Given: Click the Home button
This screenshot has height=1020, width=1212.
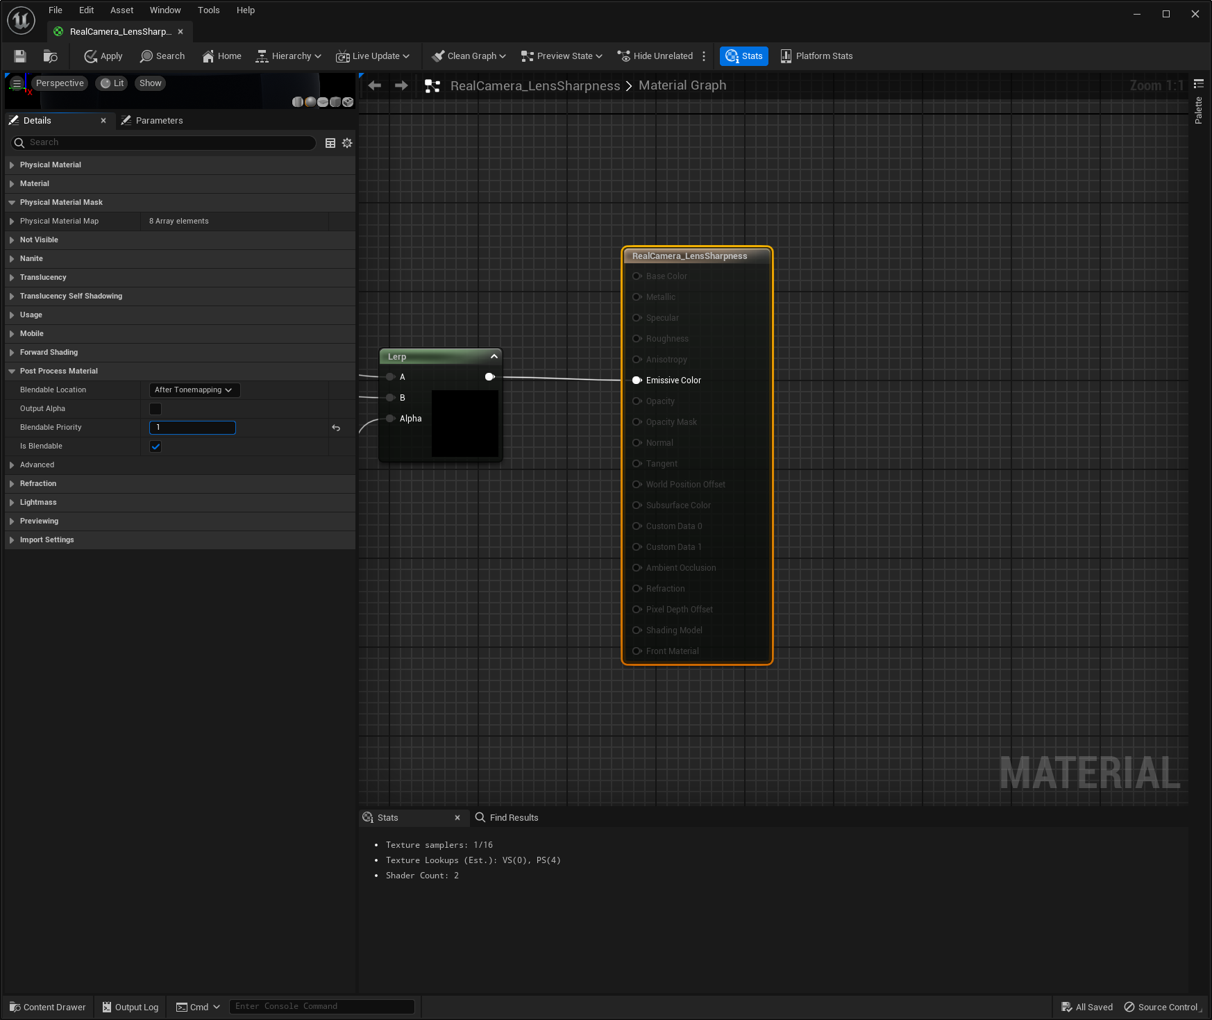Looking at the screenshot, I should coord(222,56).
